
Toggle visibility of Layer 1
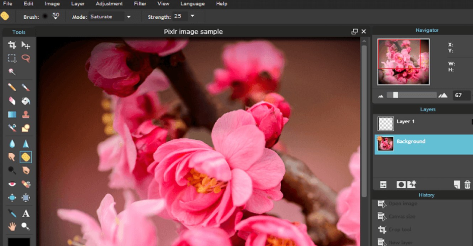click(472, 121)
